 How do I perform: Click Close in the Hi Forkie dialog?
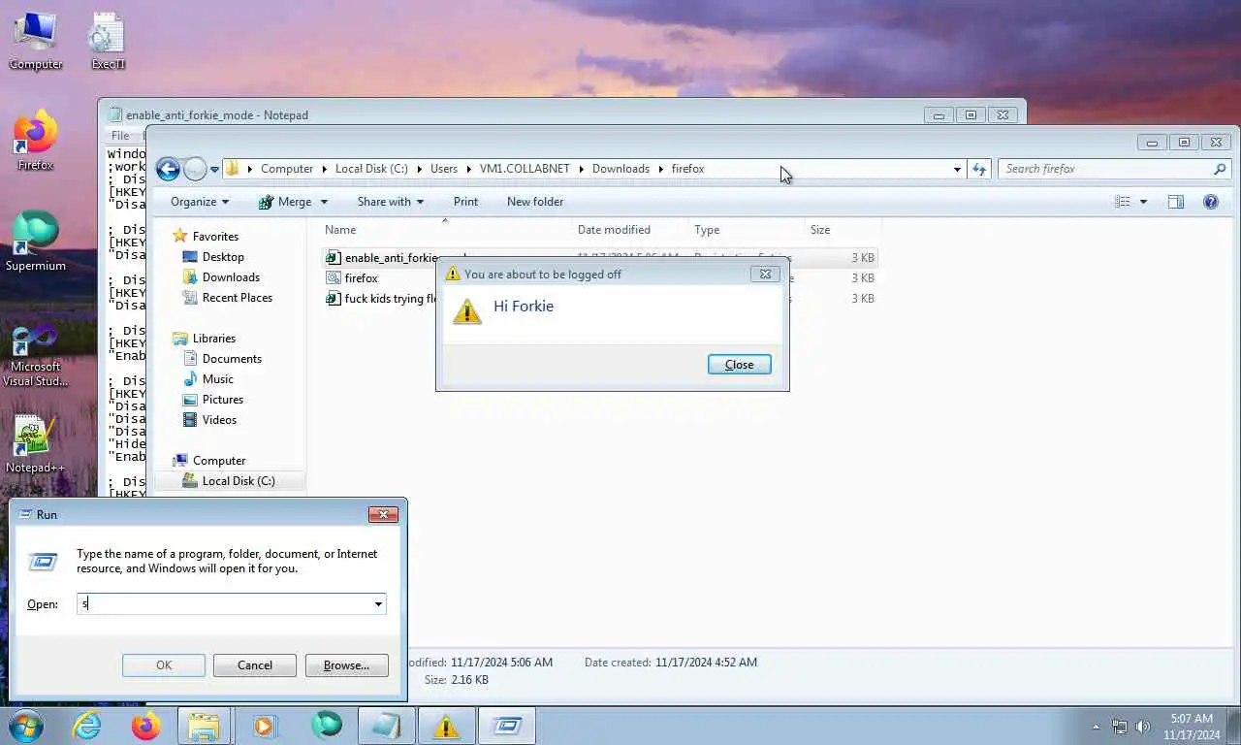[739, 365]
